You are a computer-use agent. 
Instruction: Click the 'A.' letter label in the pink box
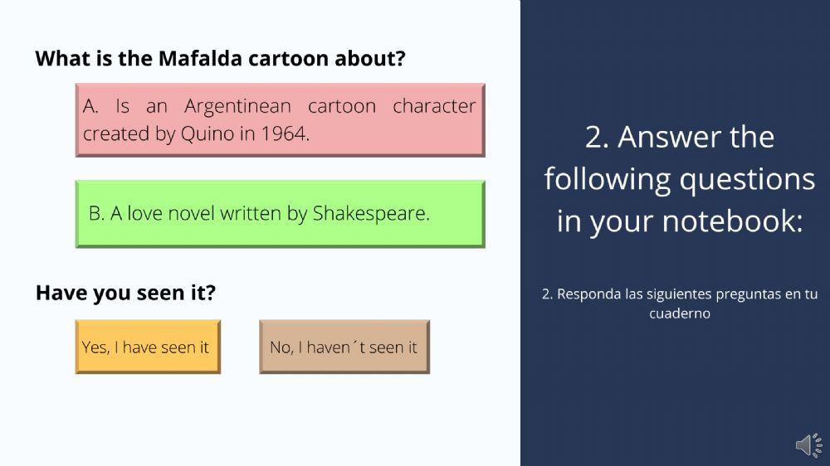(x=91, y=106)
